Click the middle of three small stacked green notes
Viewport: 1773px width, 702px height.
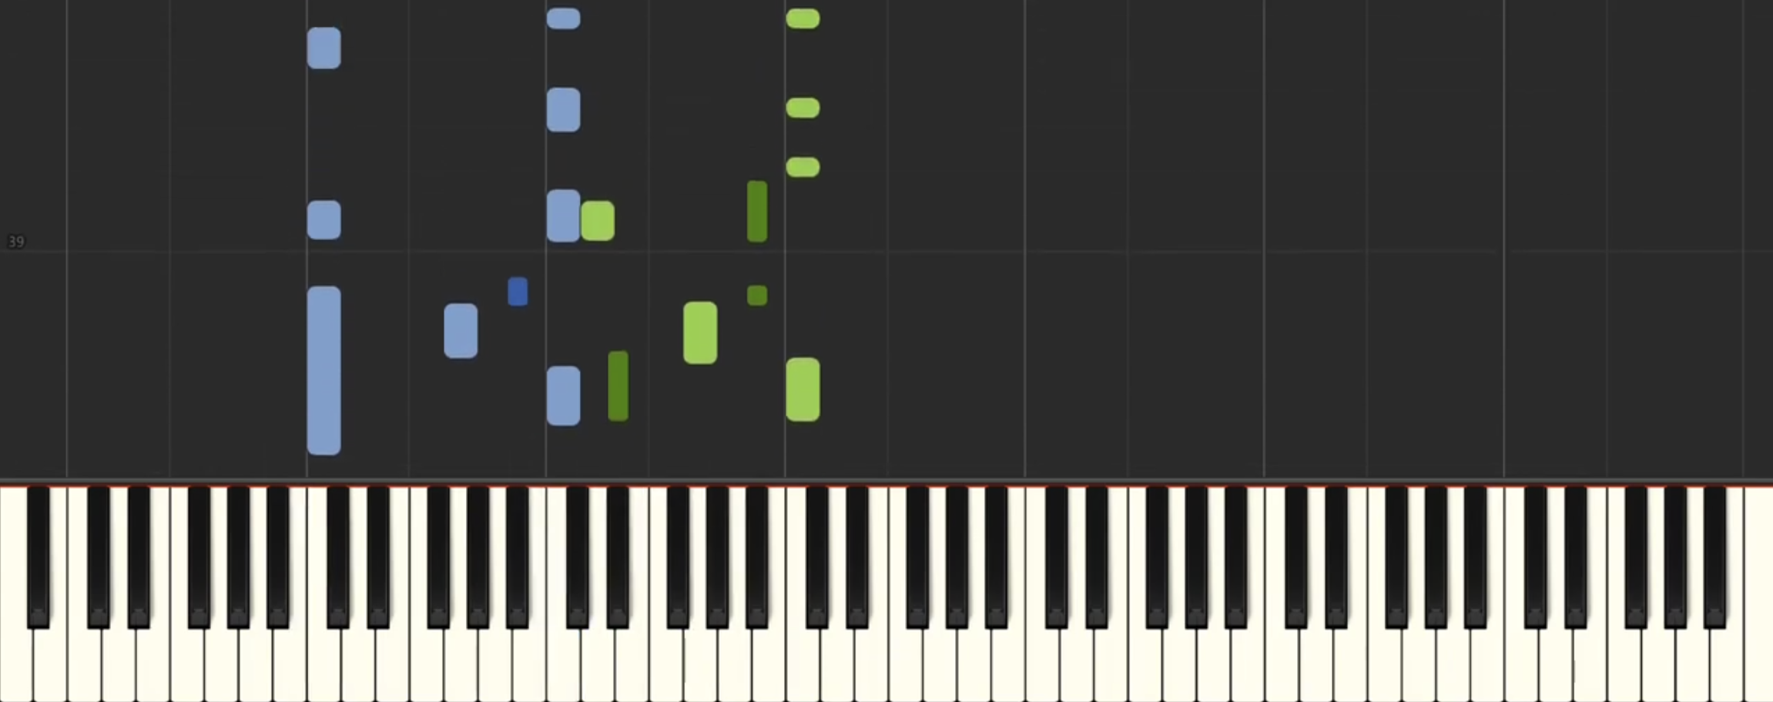point(803,108)
